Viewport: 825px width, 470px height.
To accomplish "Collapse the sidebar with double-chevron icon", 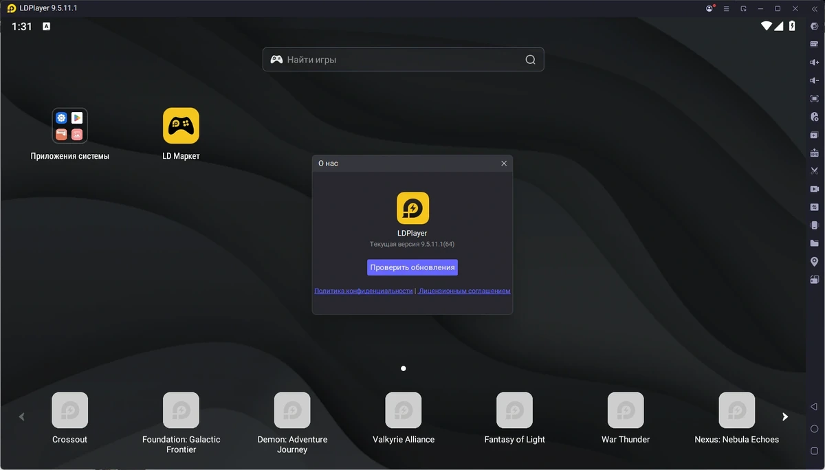I will (815, 8).
